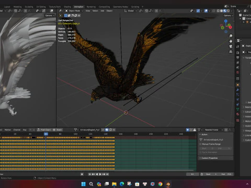The height and width of the screenshot is (188, 251).
Task: Play the animation in reverse
Action: 97,174
